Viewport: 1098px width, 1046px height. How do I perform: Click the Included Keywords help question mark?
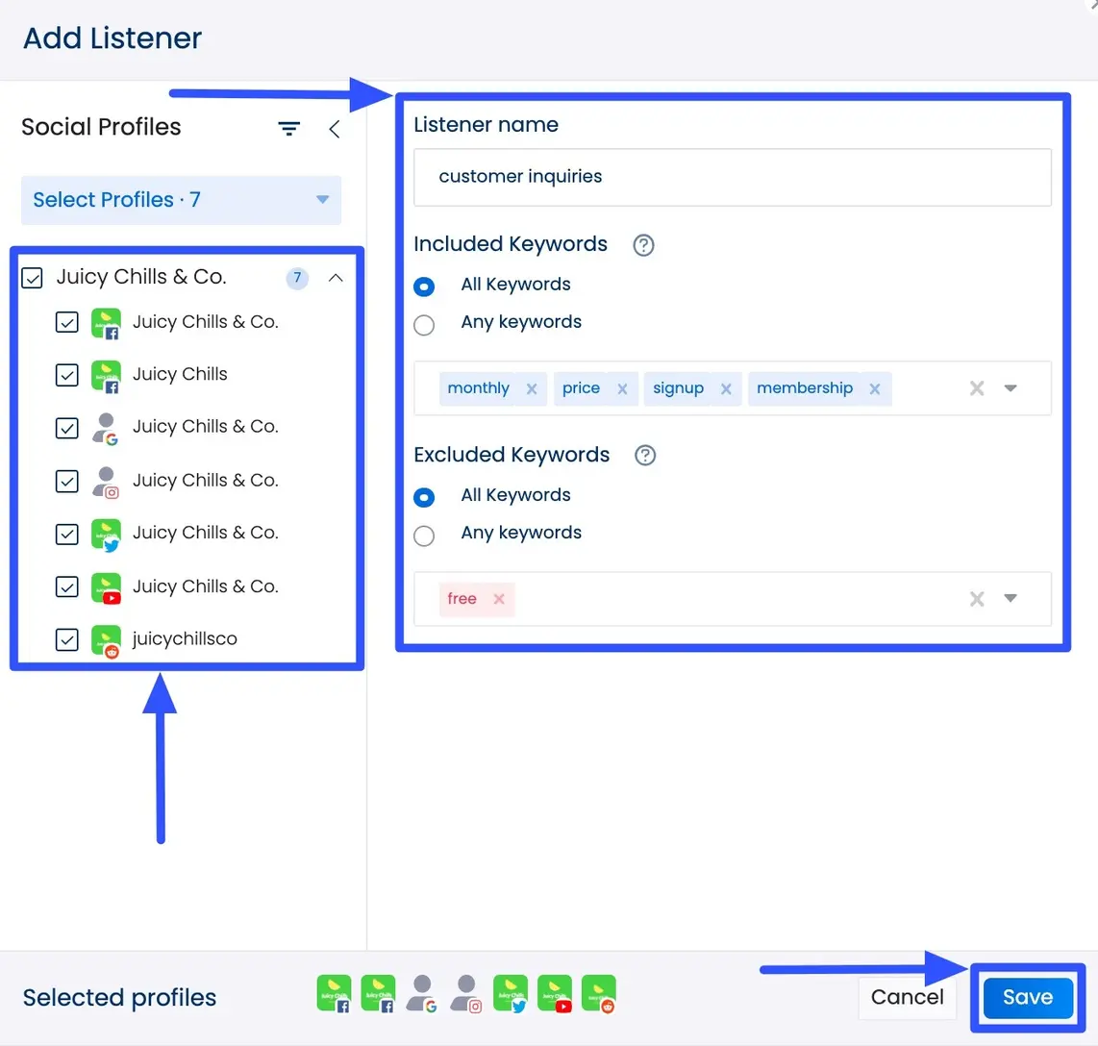tap(643, 245)
